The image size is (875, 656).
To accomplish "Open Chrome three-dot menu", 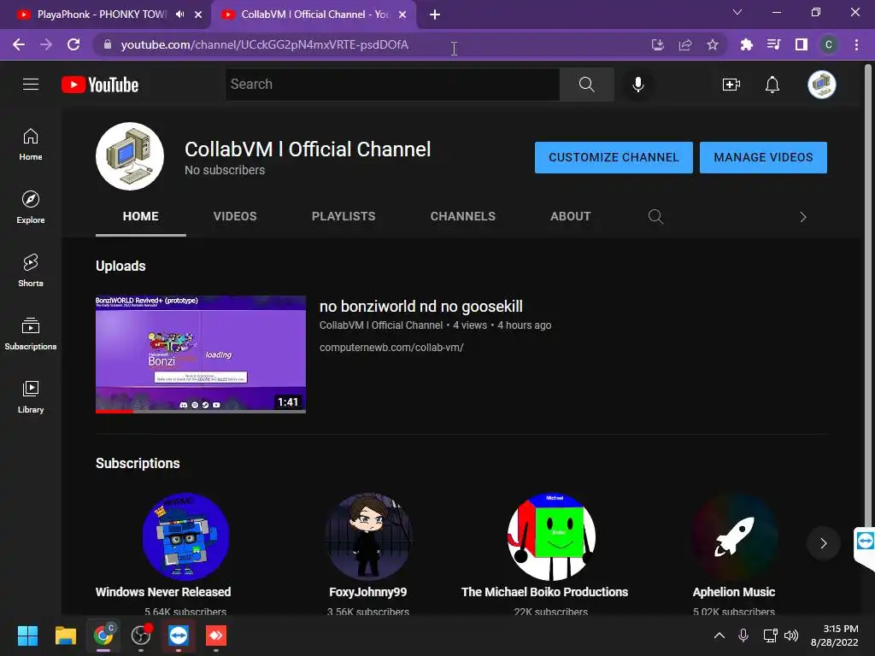I will (856, 44).
